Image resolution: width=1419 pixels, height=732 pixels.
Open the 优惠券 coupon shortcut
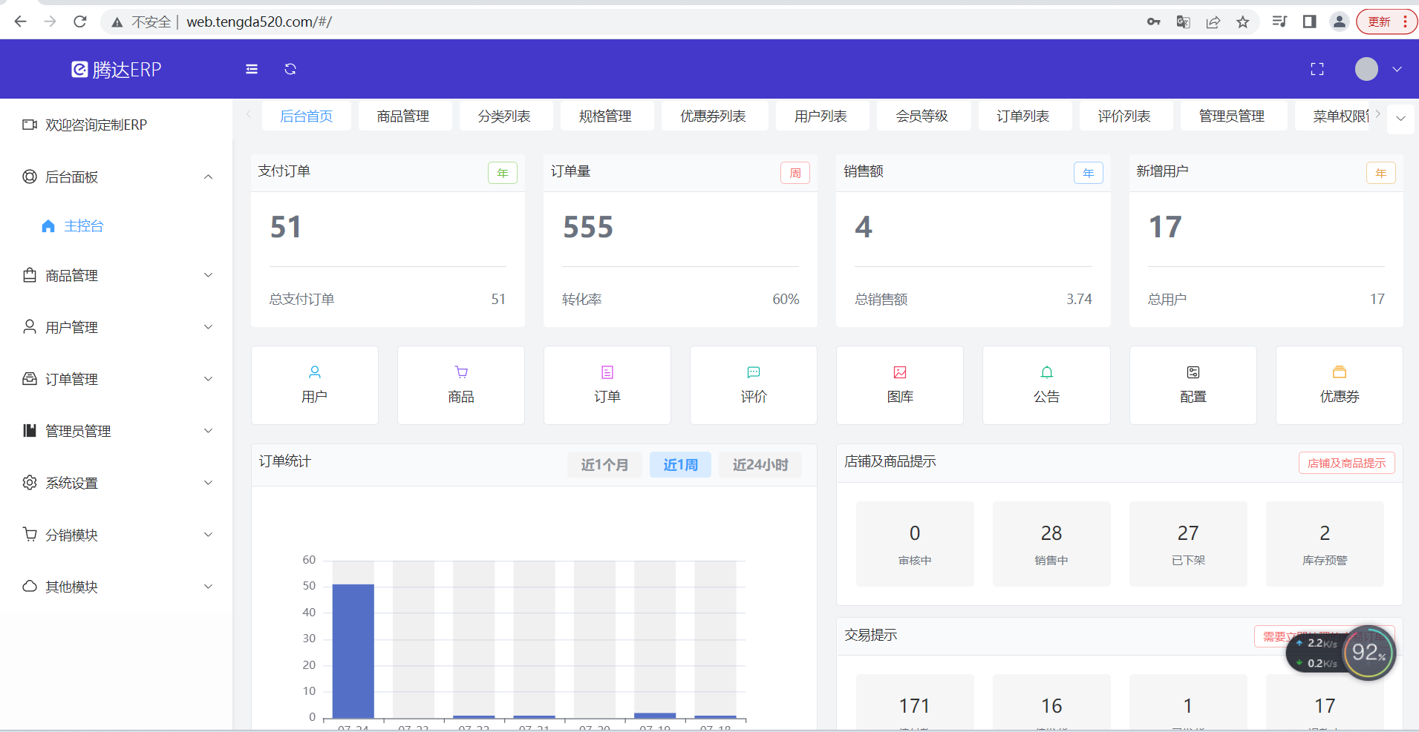(x=1339, y=385)
